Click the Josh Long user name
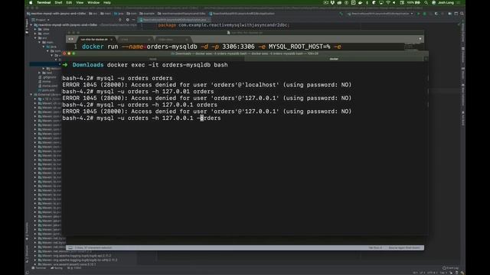 click(446, 2)
